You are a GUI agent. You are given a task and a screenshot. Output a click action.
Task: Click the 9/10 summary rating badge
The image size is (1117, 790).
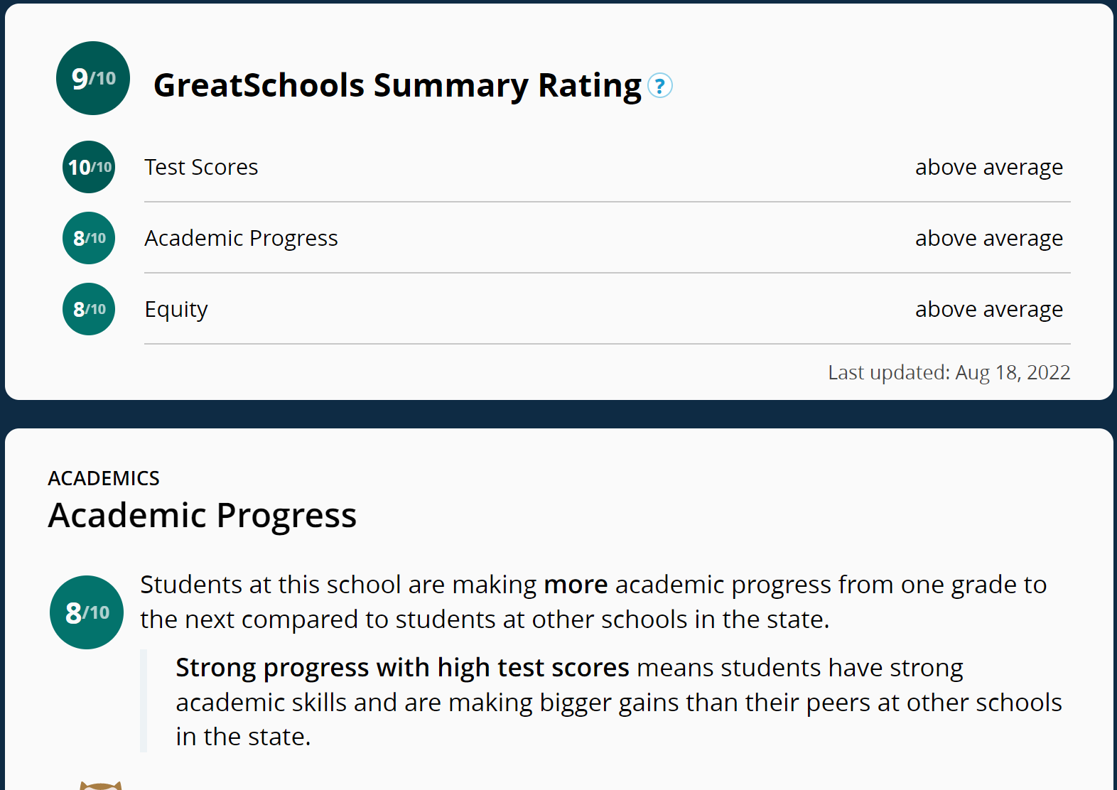93,78
